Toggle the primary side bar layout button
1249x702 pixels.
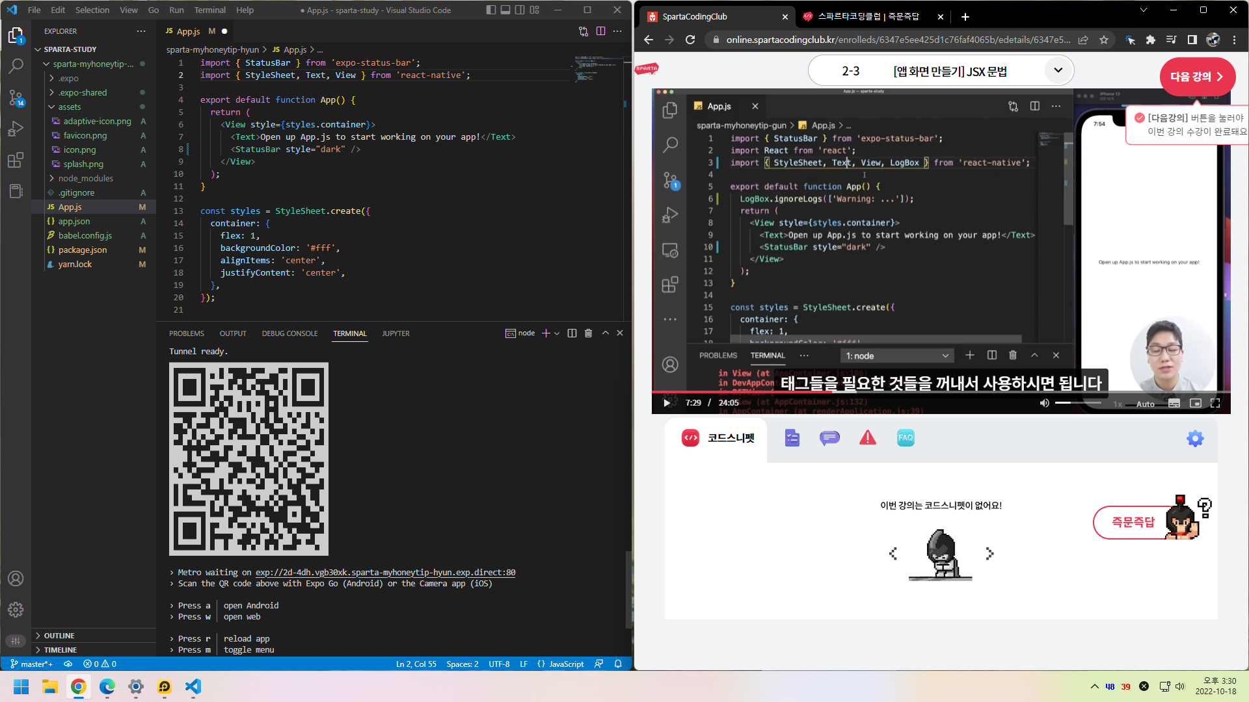[x=491, y=10]
